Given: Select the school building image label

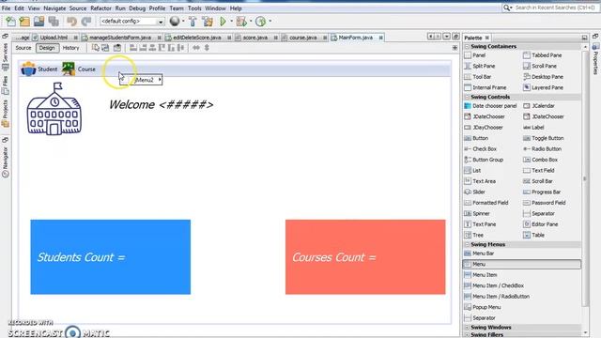Looking at the screenshot, I should (54, 109).
